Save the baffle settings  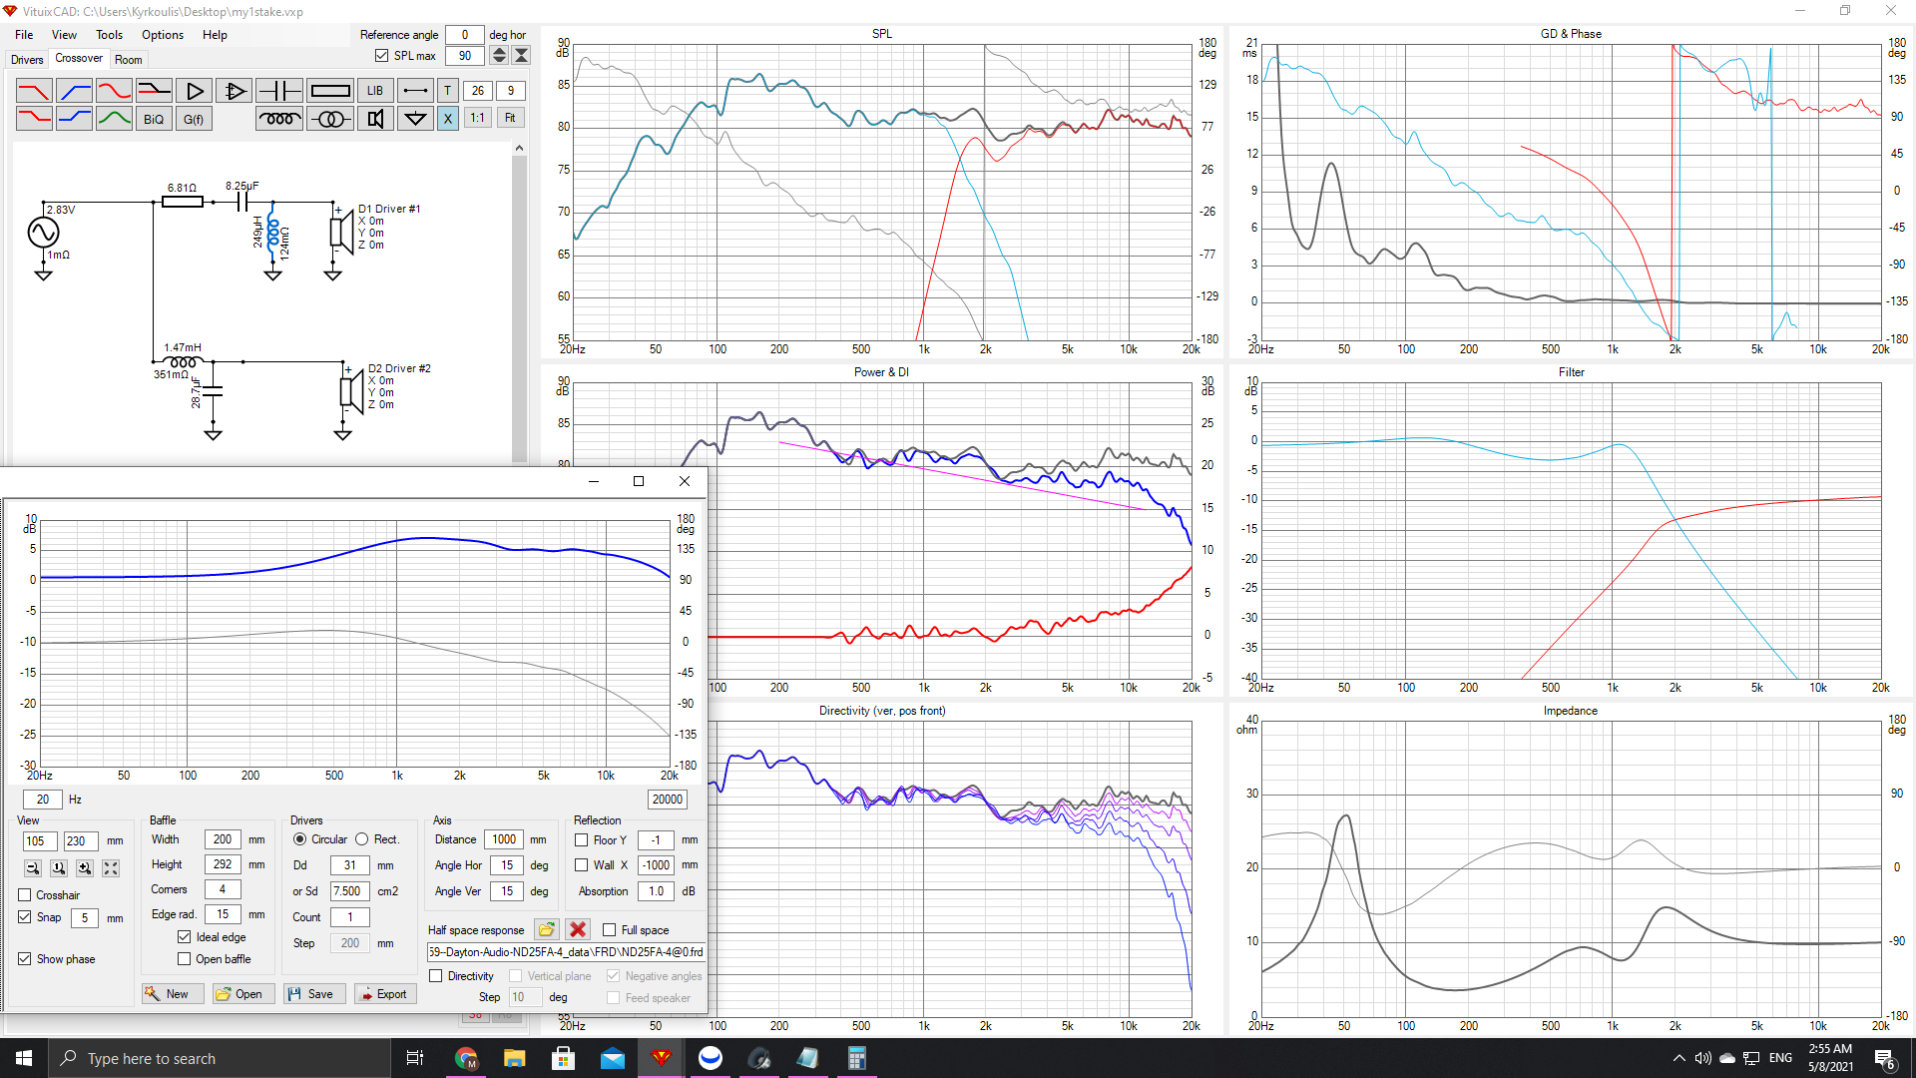pyautogui.click(x=315, y=994)
